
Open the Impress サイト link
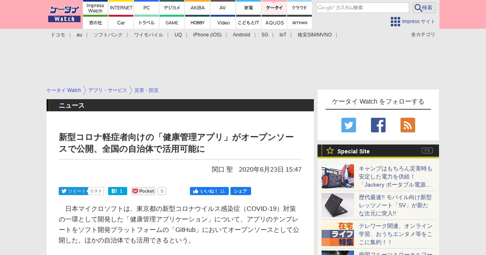[419, 21]
